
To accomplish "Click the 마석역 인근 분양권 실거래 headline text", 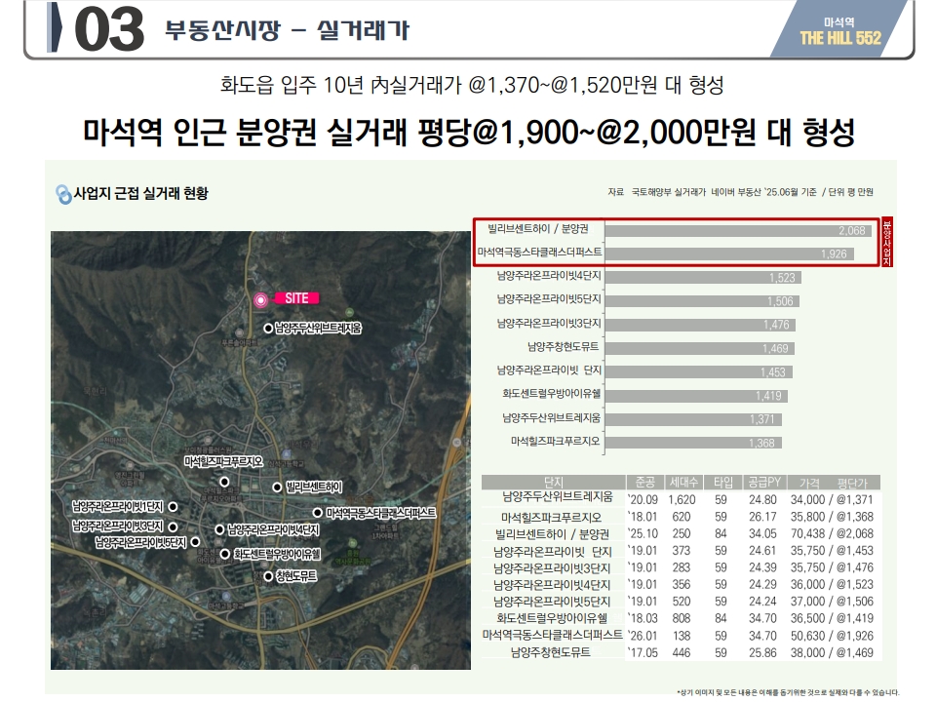I will click(x=468, y=132).
